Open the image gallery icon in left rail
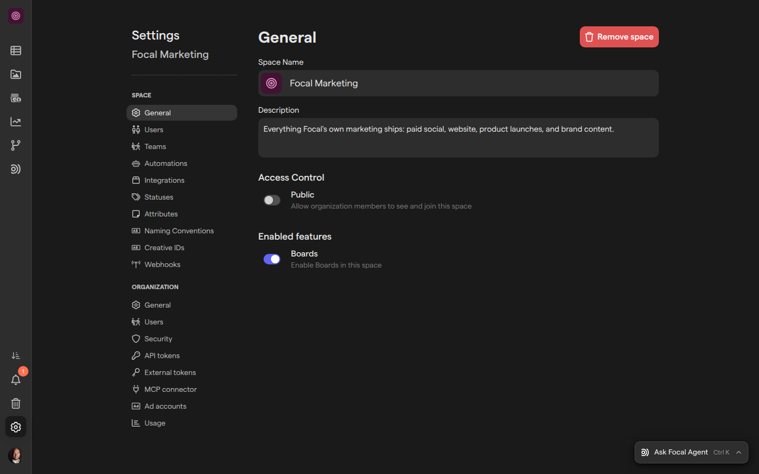759x474 pixels. coord(16,74)
